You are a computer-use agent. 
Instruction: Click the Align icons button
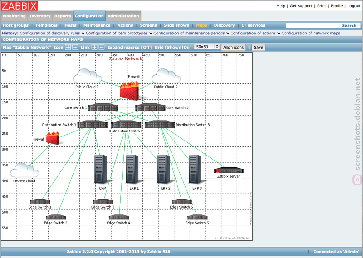coord(233,48)
